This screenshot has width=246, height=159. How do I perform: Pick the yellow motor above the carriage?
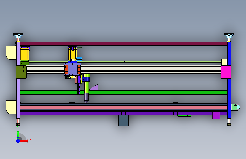[72, 53]
